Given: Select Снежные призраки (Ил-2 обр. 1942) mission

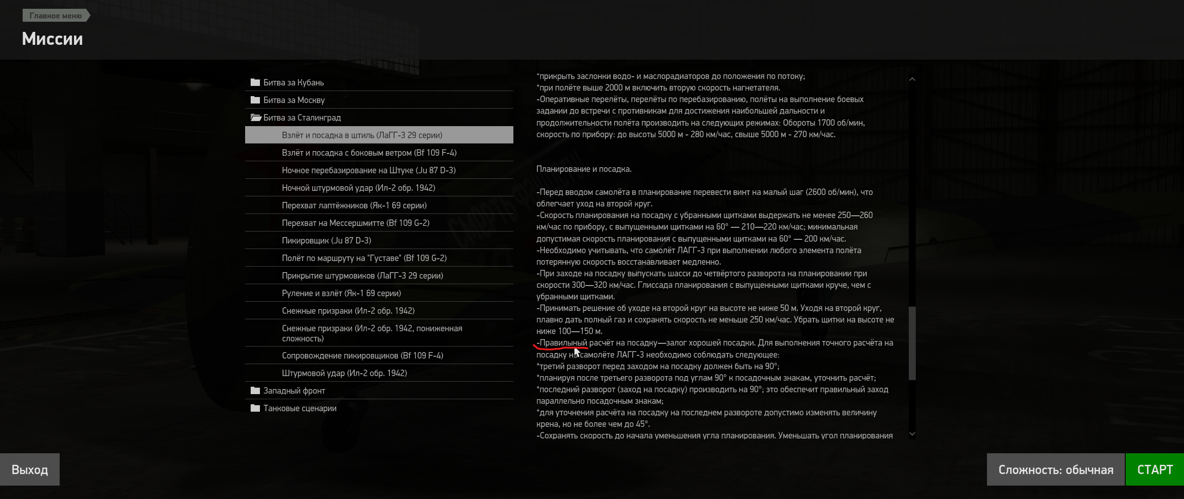Looking at the screenshot, I should click(x=379, y=310).
